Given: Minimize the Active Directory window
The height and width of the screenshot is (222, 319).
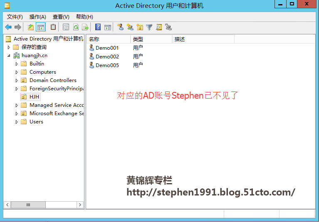Looking at the screenshot, I should pos(280,4).
